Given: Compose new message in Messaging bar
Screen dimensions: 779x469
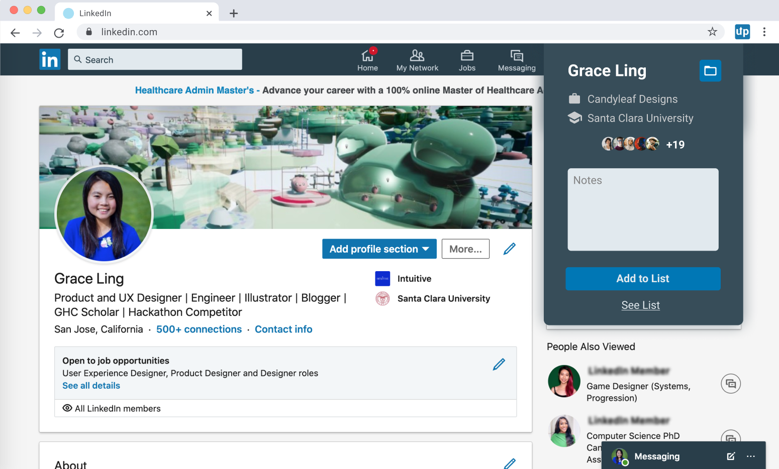Looking at the screenshot, I should [731, 456].
